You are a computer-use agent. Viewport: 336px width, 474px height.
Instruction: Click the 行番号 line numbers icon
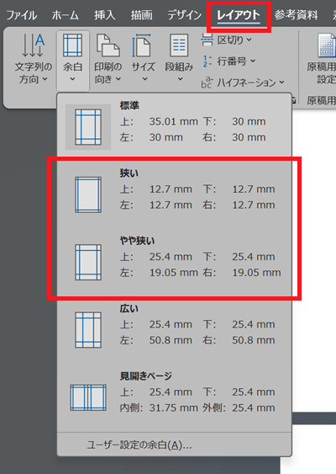coord(207,61)
